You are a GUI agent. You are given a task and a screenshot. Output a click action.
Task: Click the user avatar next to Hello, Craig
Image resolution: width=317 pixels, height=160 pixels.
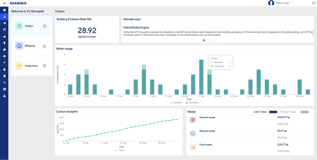pyautogui.click(x=271, y=3)
